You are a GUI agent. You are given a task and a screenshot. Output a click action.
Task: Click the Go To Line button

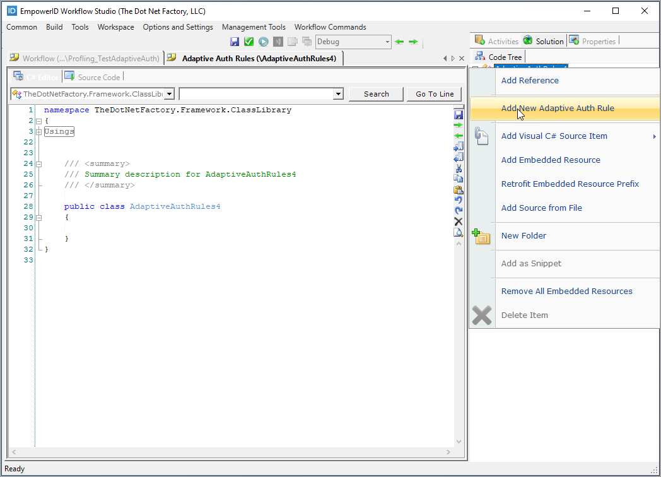tap(434, 93)
